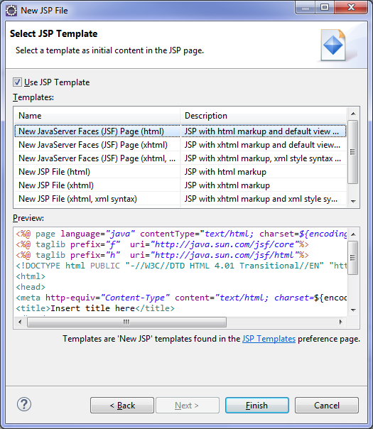
Task: Click templates list scroll down arrow
Action: 353,201
